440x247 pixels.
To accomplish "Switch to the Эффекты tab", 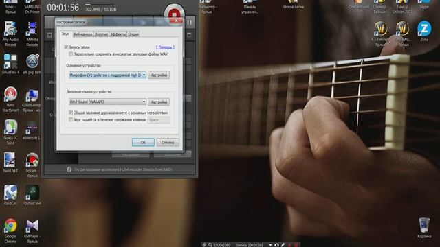I will pos(118,34).
